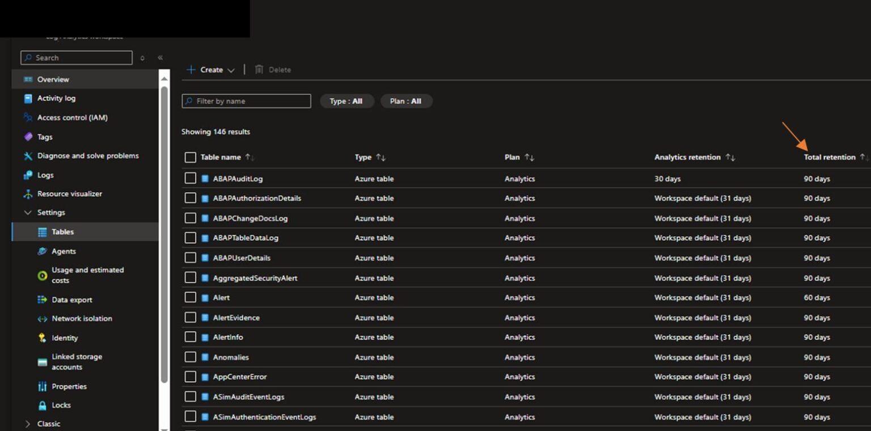Select all tables with the header checkbox
This screenshot has width=871, height=431.
[190, 157]
